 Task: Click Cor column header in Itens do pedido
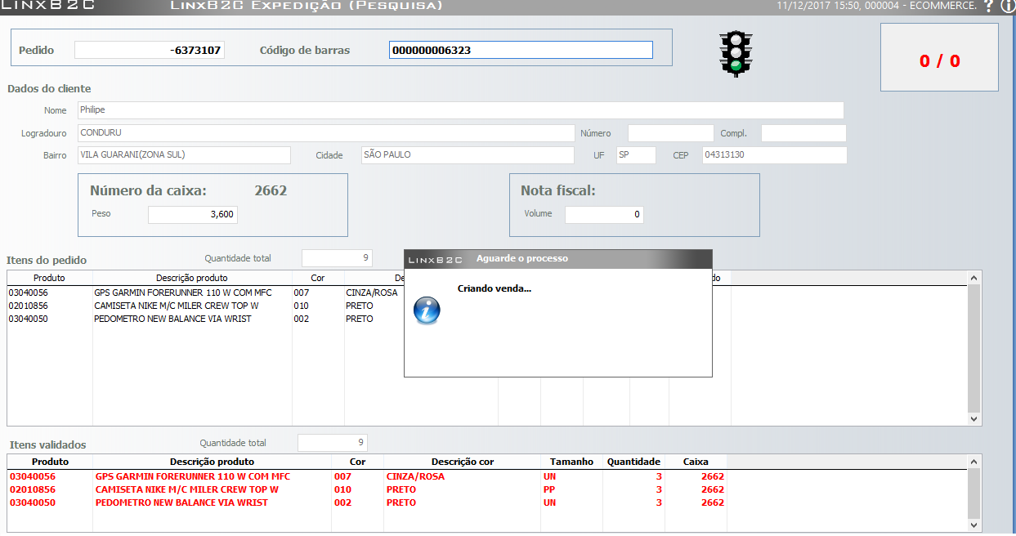[x=318, y=278]
